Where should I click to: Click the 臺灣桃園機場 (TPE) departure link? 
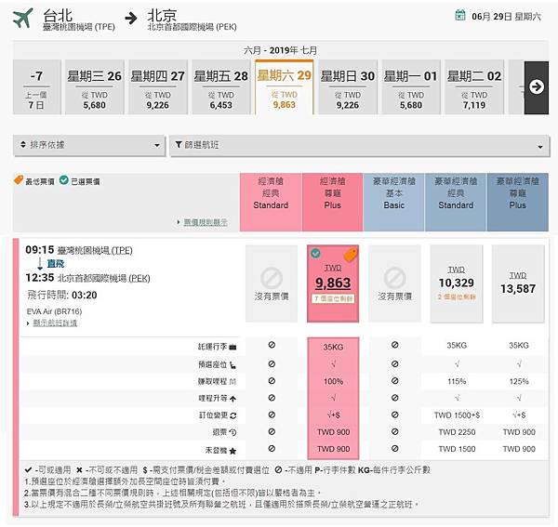point(95,251)
